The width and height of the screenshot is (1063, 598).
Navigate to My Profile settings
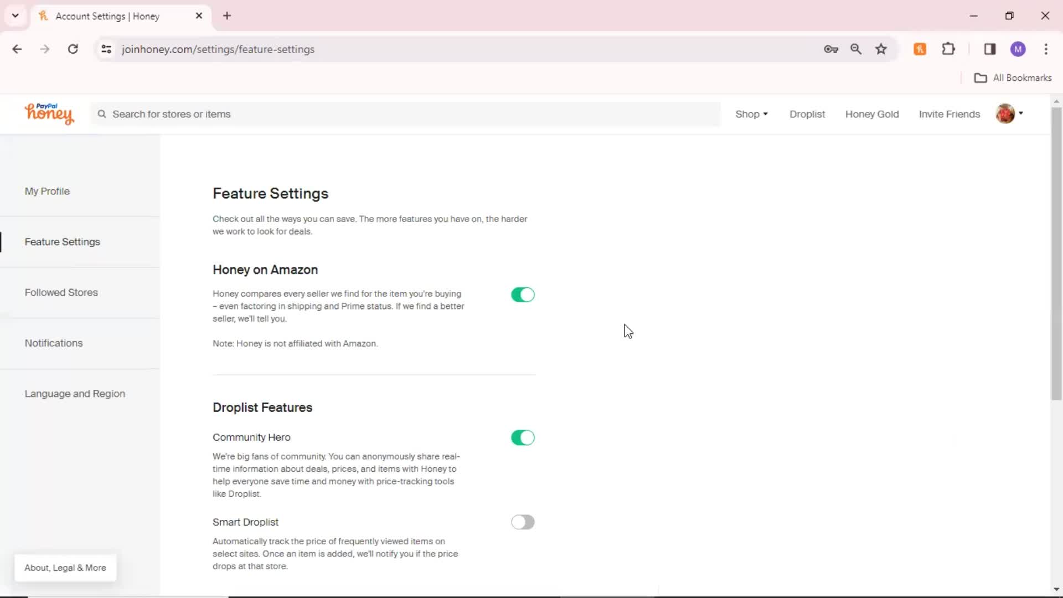47,190
